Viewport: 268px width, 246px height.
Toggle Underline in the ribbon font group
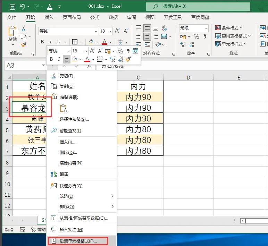[x=59, y=42]
